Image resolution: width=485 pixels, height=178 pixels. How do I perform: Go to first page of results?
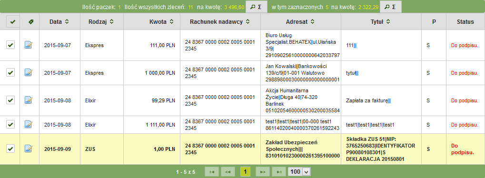212,172
